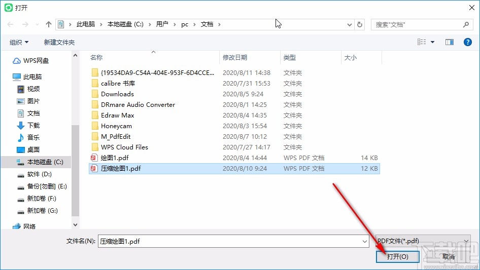Open 下载 folder in sidebar
480x270 pixels.
click(x=28, y=125)
